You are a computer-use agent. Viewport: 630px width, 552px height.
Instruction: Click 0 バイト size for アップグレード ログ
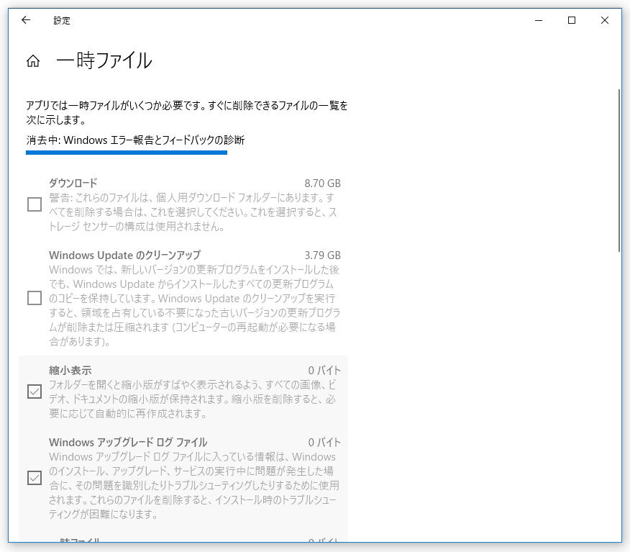click(x=324, y=442)
